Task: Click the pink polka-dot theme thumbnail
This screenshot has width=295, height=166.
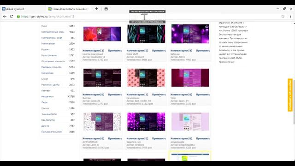Action: tap(146, 78)
